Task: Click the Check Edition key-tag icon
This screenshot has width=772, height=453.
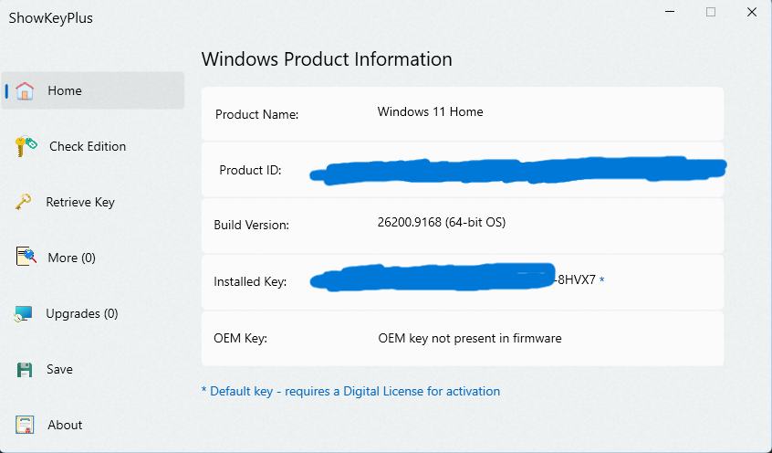Action: [x=26, y=146]
